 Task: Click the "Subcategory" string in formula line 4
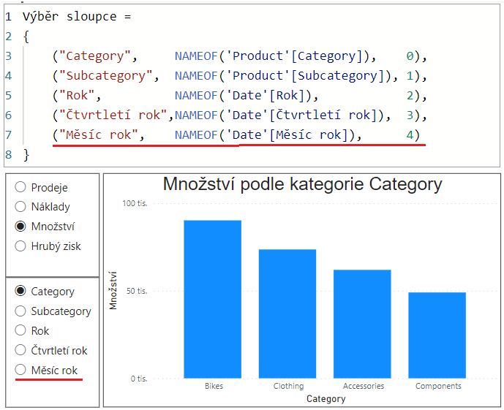pyautogui.click(x=106, y=76)
